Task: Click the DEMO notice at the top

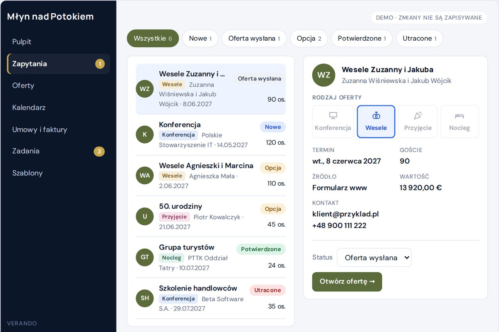Action: [x=429, y=18]
